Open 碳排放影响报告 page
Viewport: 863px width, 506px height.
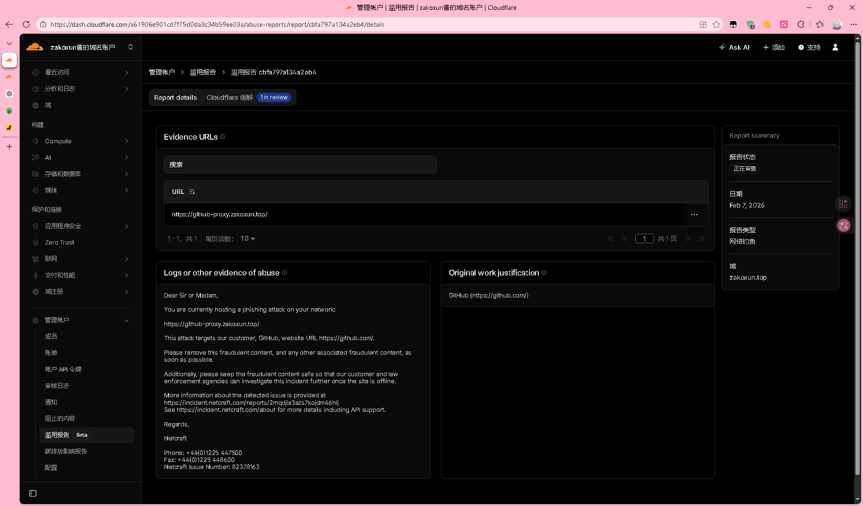[x=66, y=451]
